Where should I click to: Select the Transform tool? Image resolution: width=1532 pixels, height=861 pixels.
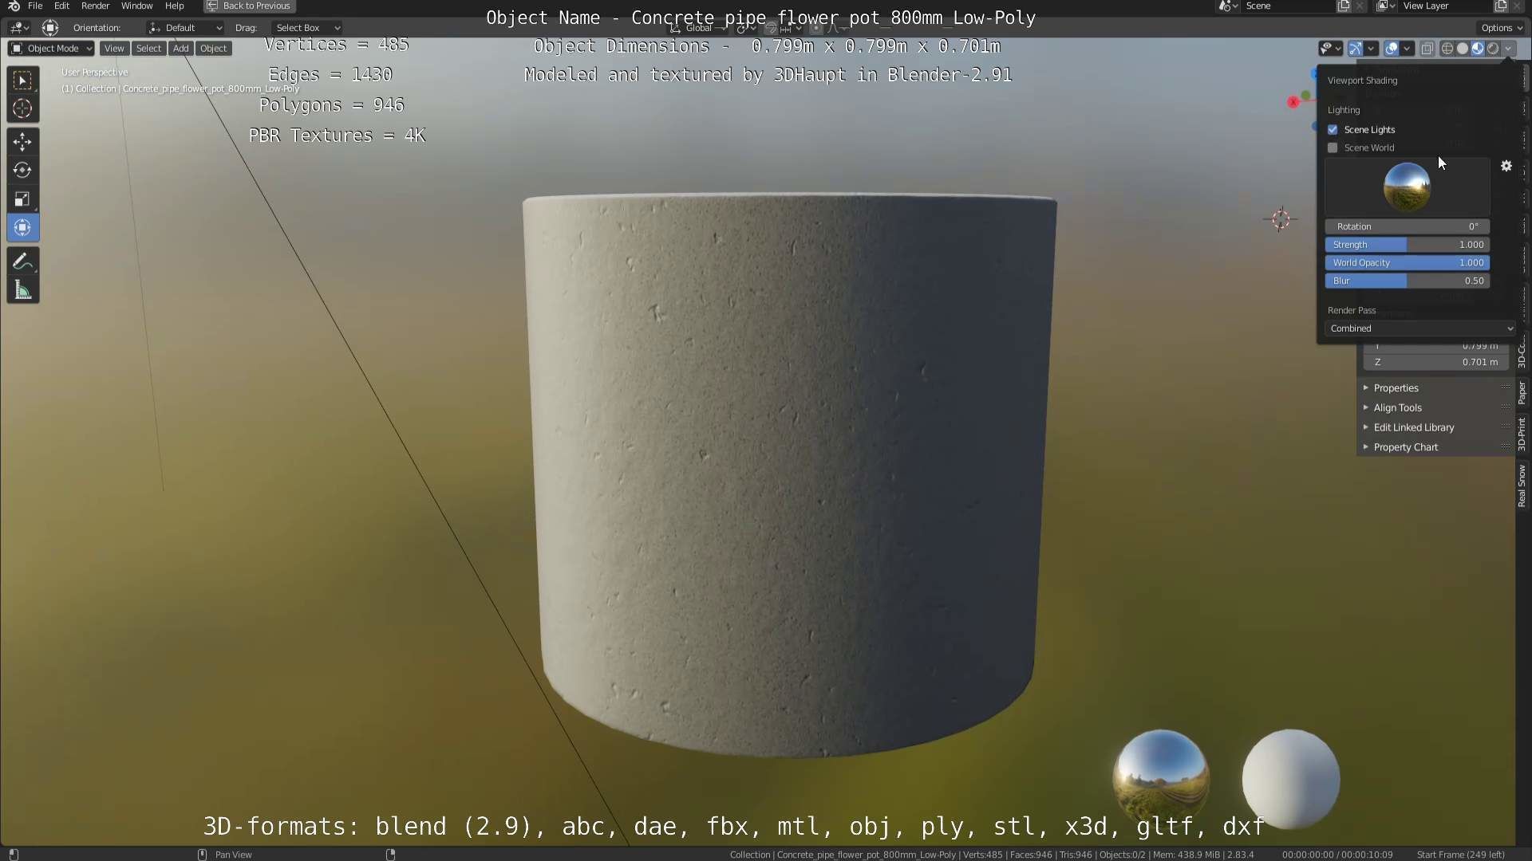pos(22,227)
